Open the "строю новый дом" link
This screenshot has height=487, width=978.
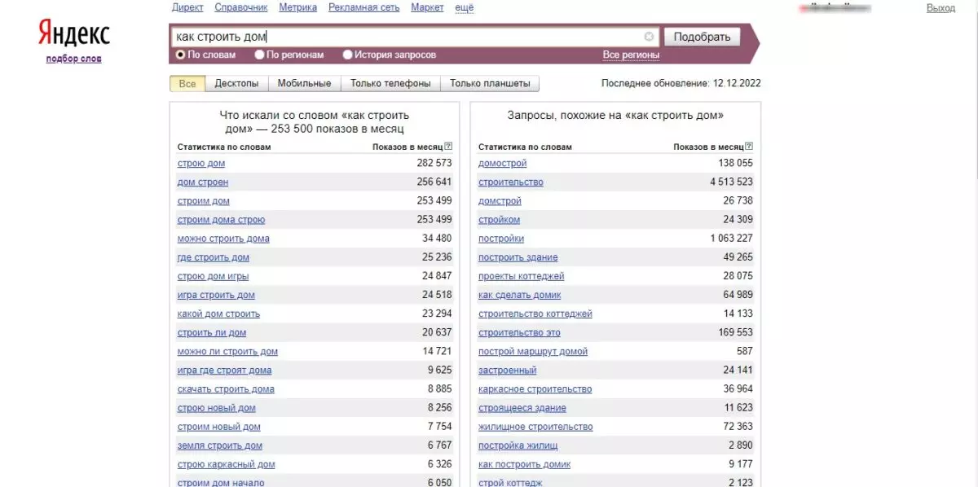coord(217,407)
